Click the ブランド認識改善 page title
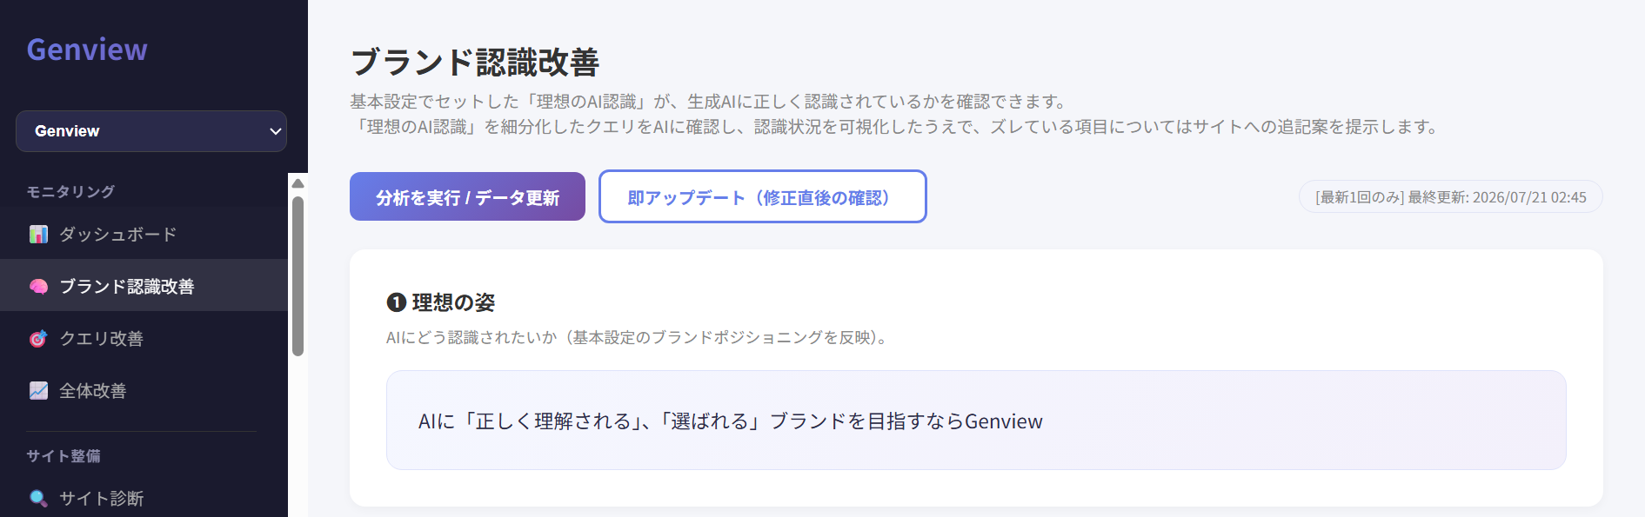The height and width of the screenshot is (517, 1645). [x=475, y=63]
